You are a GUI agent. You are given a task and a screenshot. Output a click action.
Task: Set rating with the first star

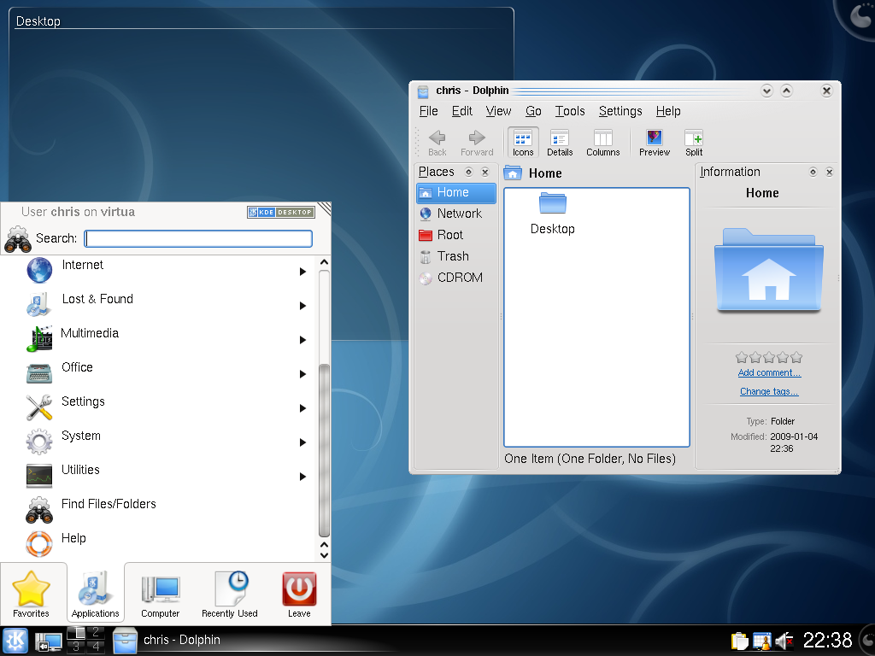(x=742, y=357)
